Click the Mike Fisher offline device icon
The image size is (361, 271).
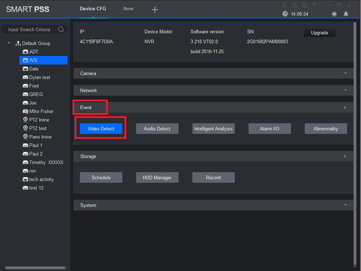coord(25,111)
